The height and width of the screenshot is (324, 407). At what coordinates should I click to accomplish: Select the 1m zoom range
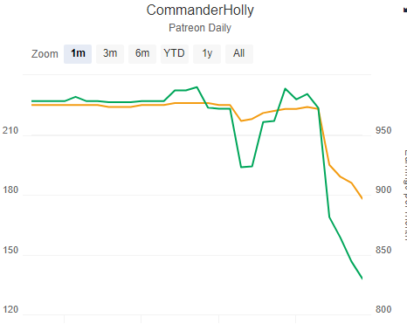coord(78,54)
